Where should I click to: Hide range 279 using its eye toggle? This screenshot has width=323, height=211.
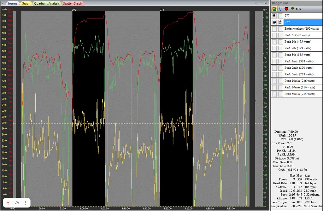click(x=274, y=22)
